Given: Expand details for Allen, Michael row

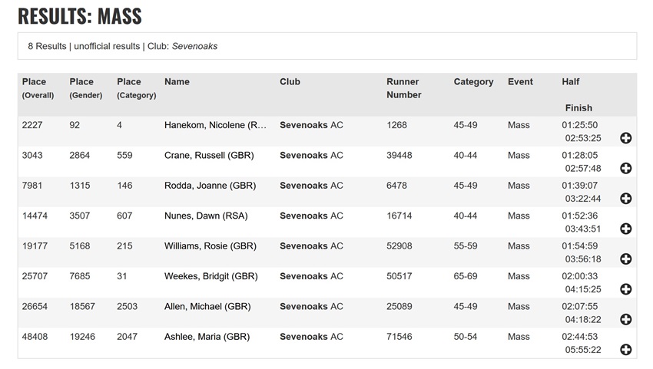Looking at the screenshot, I should pos(625,319).
